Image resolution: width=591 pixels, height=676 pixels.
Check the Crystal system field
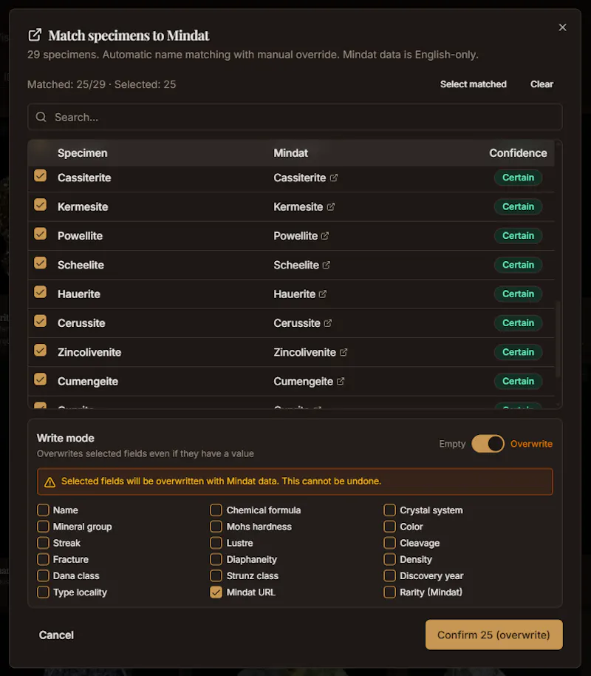click(x=389, y=510)
